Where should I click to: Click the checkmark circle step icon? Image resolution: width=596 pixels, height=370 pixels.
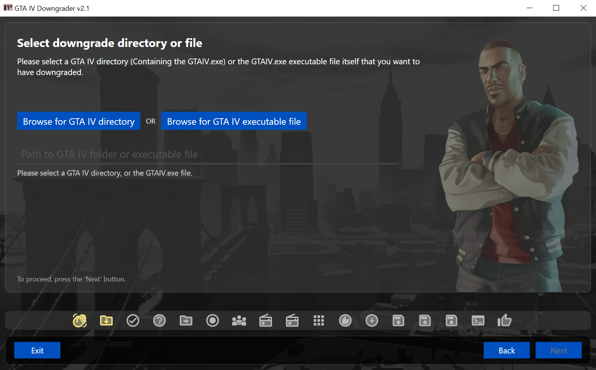click(133, 320)
